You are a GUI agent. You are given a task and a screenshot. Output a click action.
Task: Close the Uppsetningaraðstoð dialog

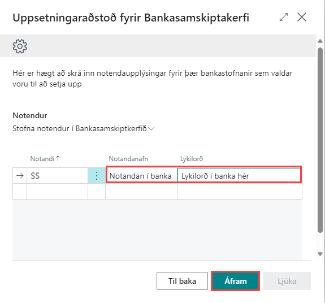302,17
